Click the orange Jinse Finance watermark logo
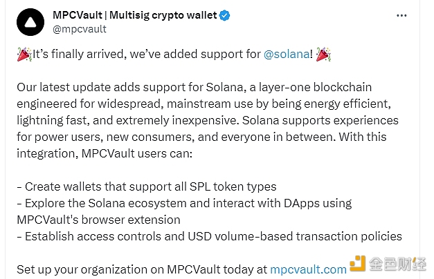 pyautogui.click(x=357, y=264)
